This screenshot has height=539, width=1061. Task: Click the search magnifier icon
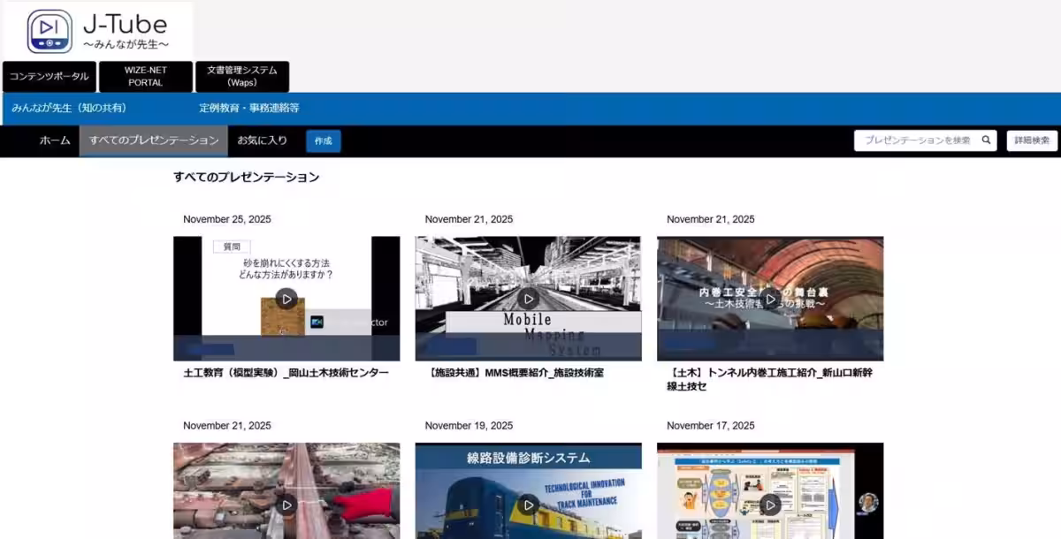986,140
